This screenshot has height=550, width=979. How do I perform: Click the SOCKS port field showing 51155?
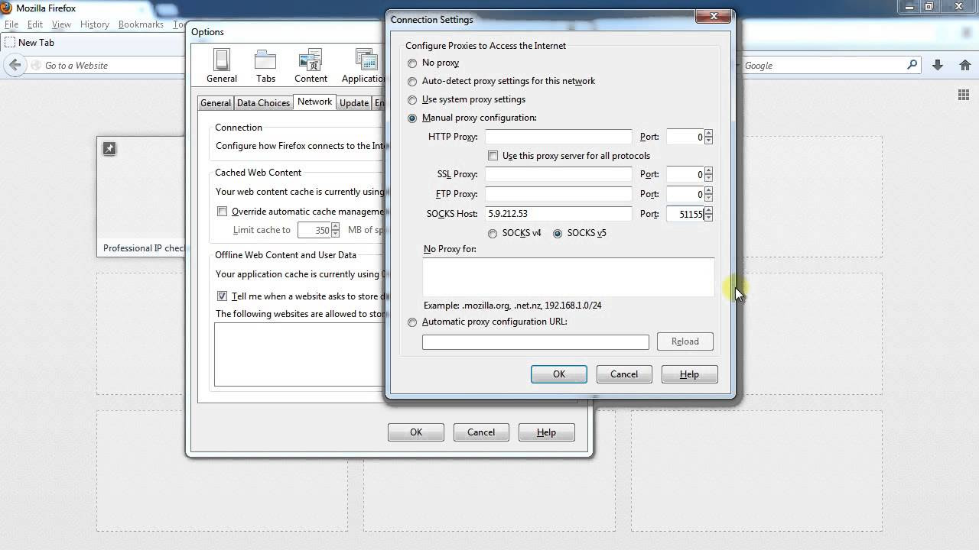click(685, 214)
